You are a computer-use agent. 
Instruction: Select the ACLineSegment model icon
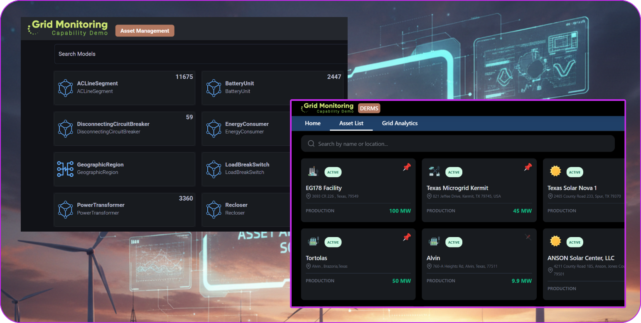click(66, 88)
